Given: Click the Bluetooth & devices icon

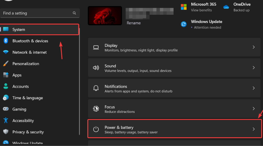Looking at the screenshot, I should (6, 41).
